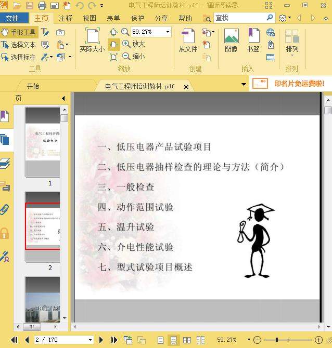Viewport: 332px width, 348px height.
Task: Open the 注释 ribbon tab
Action: pyautogui.click(x=66, y=18)
